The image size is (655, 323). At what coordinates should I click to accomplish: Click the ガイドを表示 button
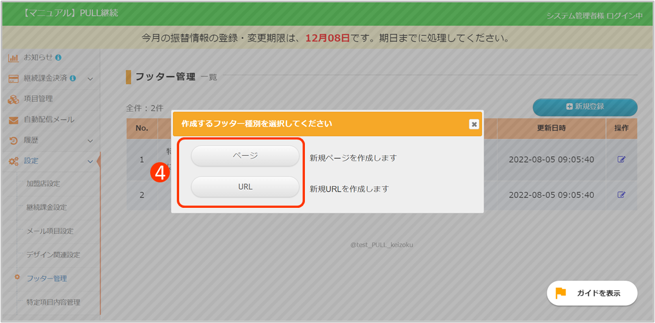592,293
